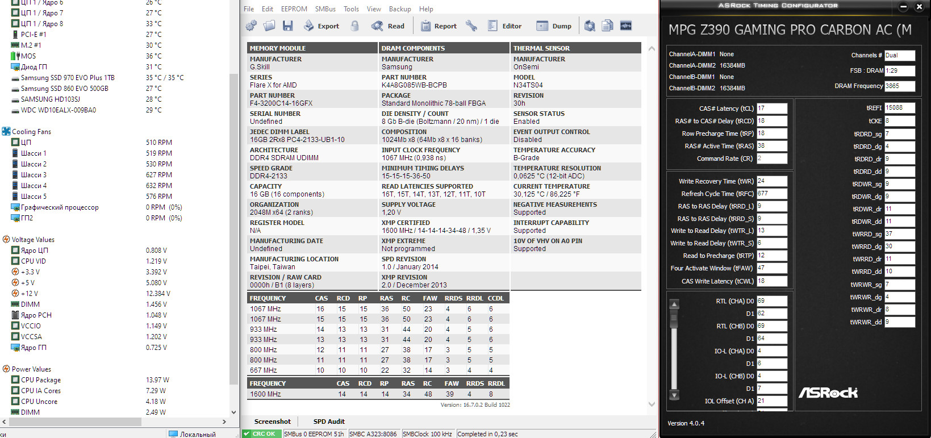Click the Command Rate (CR) field

(x=772, y=158)
